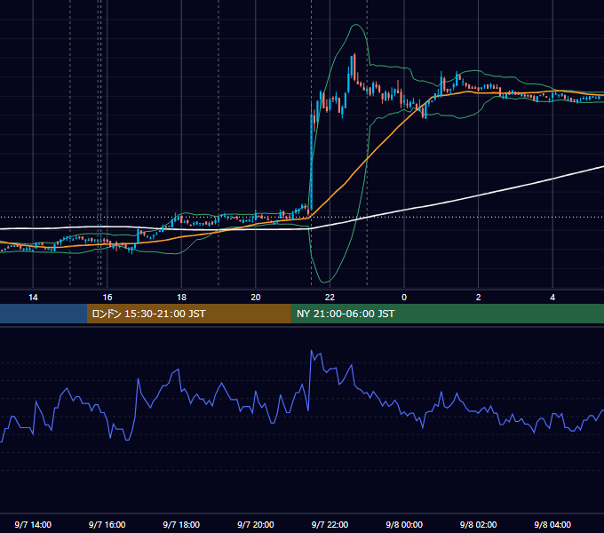Click the NY 21:00-06:00 JST session bar
Viewport: 604px width, 533px height.
coord(447,314)
